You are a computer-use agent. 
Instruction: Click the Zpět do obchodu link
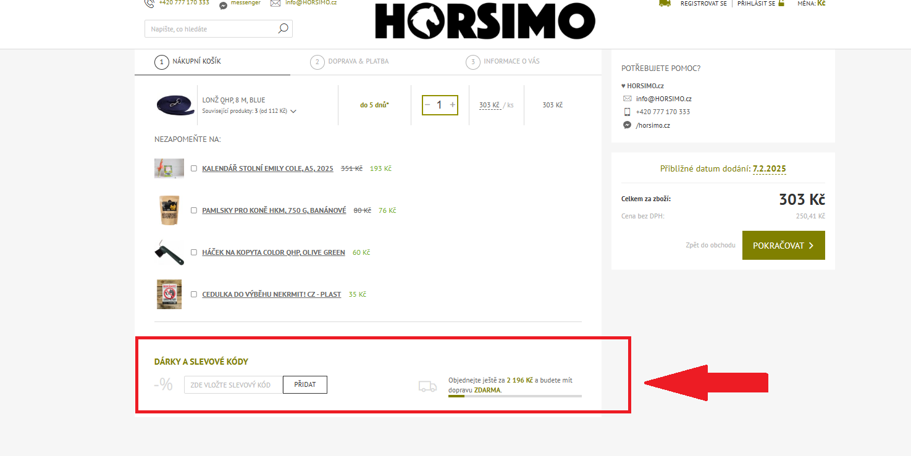pyautogui.click(x=710, y=246)
